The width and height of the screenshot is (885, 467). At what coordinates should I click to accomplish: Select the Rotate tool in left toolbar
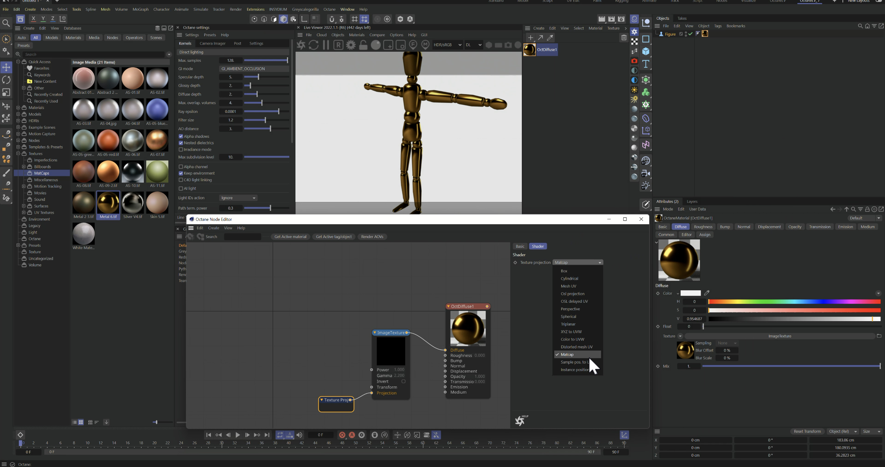tap(6, 80)
